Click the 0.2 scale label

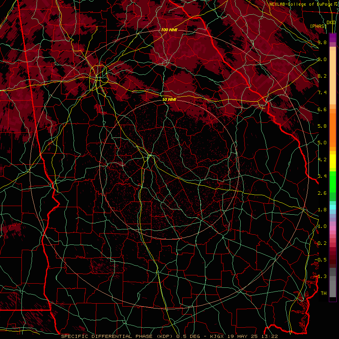tap(322, 243)
